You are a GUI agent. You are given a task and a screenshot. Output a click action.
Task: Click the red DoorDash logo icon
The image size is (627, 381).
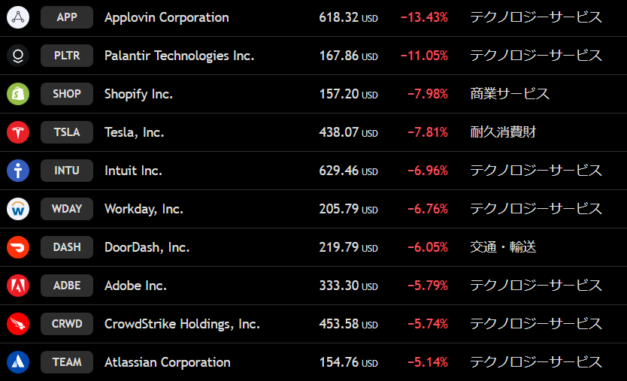(18, 247)
